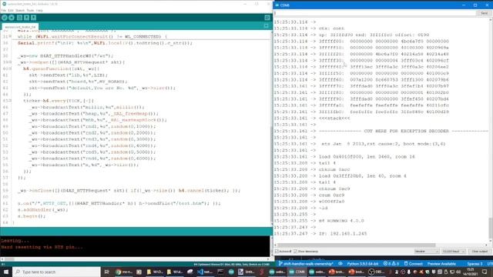Click the taskbar clock and date

pyautogui.click(x=471, y=272)
